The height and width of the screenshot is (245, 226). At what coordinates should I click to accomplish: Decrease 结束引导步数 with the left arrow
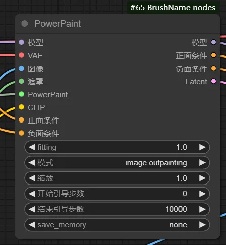pos(32,209)
